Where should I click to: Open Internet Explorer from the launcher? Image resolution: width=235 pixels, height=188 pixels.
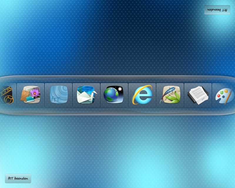(x=142, y=95)
